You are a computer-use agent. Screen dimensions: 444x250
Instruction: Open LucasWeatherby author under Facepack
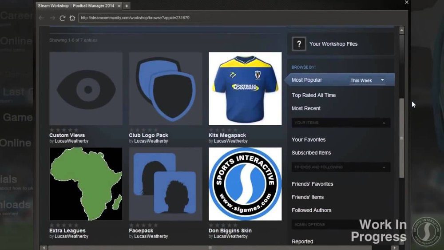(151, 236)
